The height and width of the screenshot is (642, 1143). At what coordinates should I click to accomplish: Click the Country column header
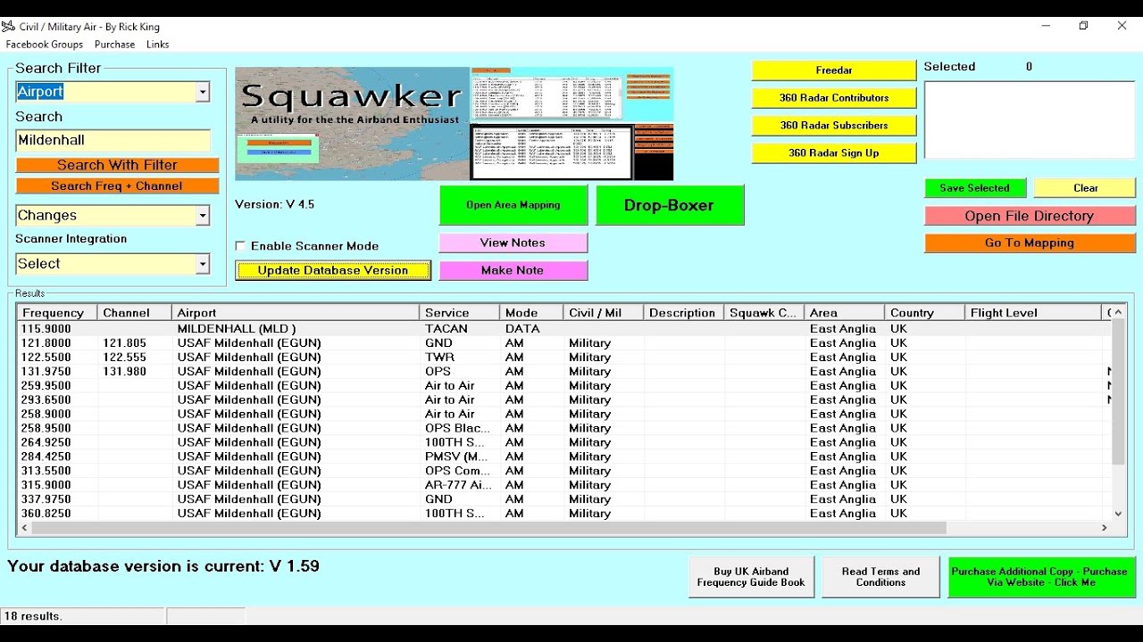(925, 313)
